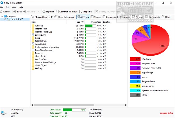Viewport: 175px width, 118px height.
Task: Collapse the Computer tree node
Action: coord(2,16)
